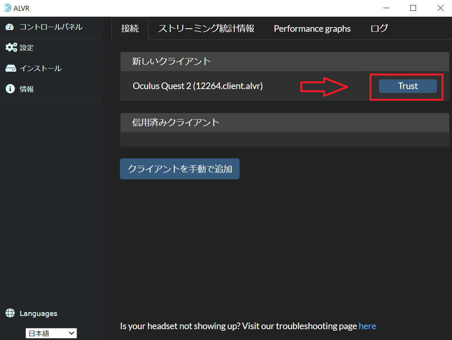Click the コントロールパネル dashboard icon

pyautogui.click(x=10, y=27)
